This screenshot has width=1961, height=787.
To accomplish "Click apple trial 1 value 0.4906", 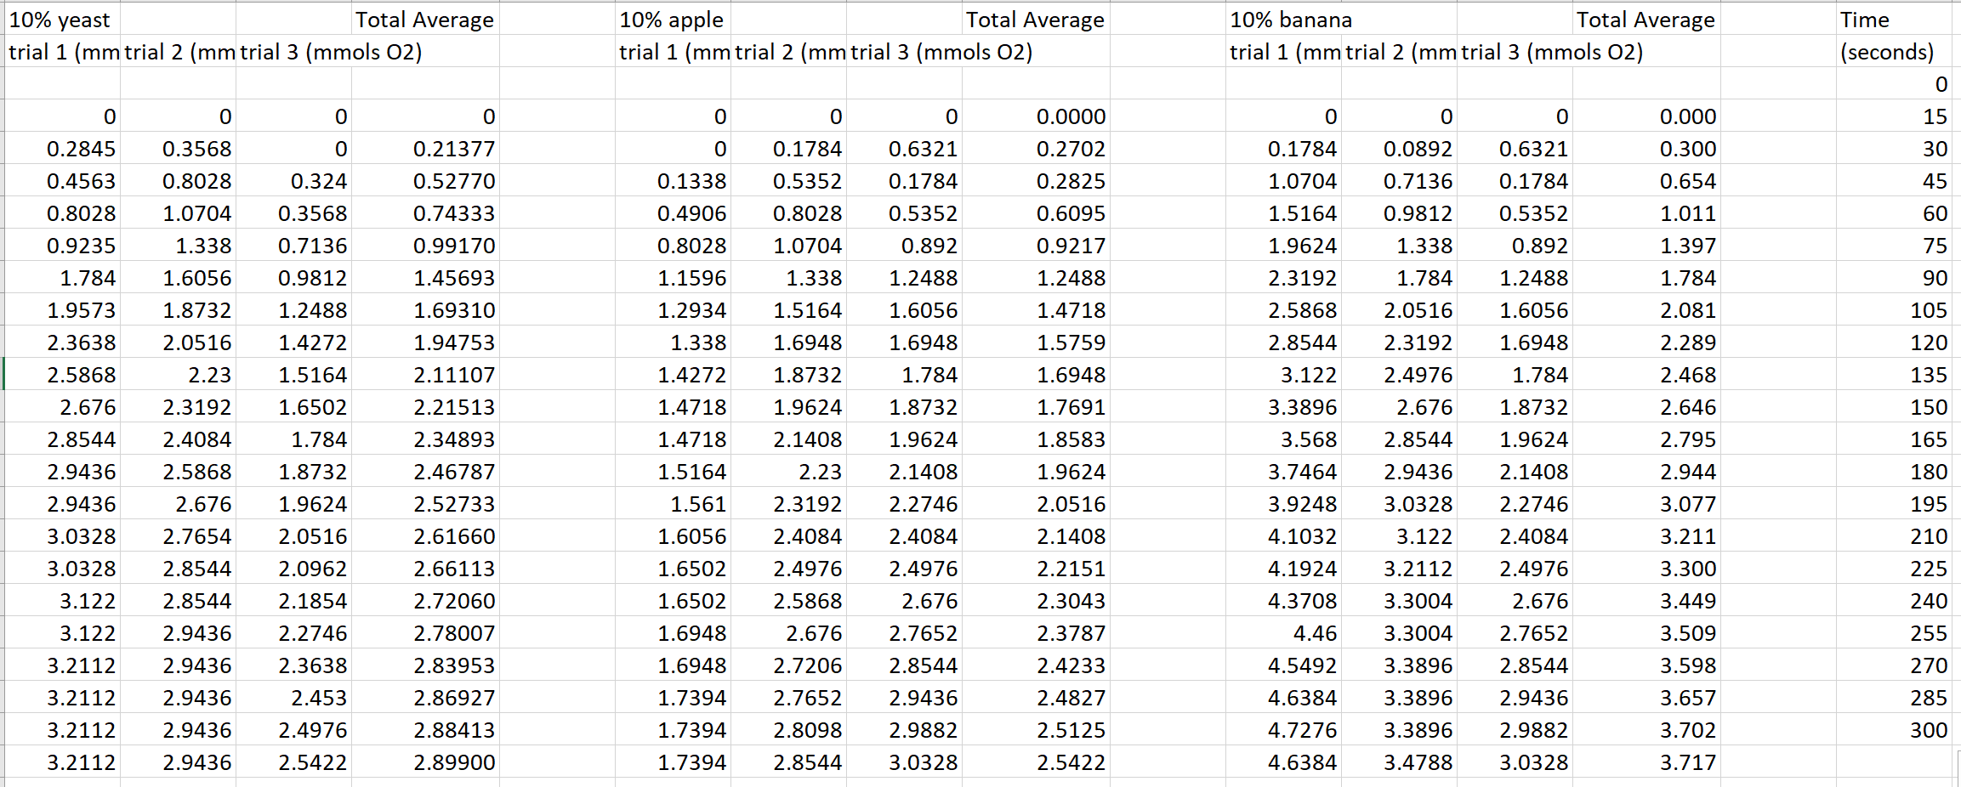I will coord(673,213).
